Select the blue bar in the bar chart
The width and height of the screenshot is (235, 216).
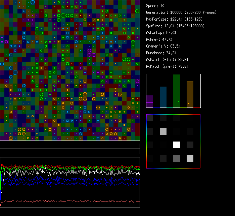click(163, 97)
